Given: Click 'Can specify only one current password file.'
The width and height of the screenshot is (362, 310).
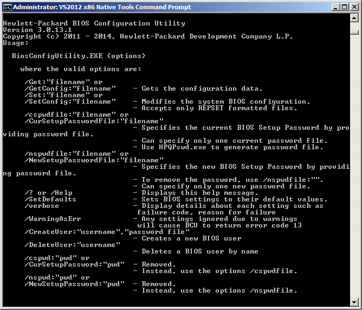Looking at the screenshot, I should tap(235, 141).
